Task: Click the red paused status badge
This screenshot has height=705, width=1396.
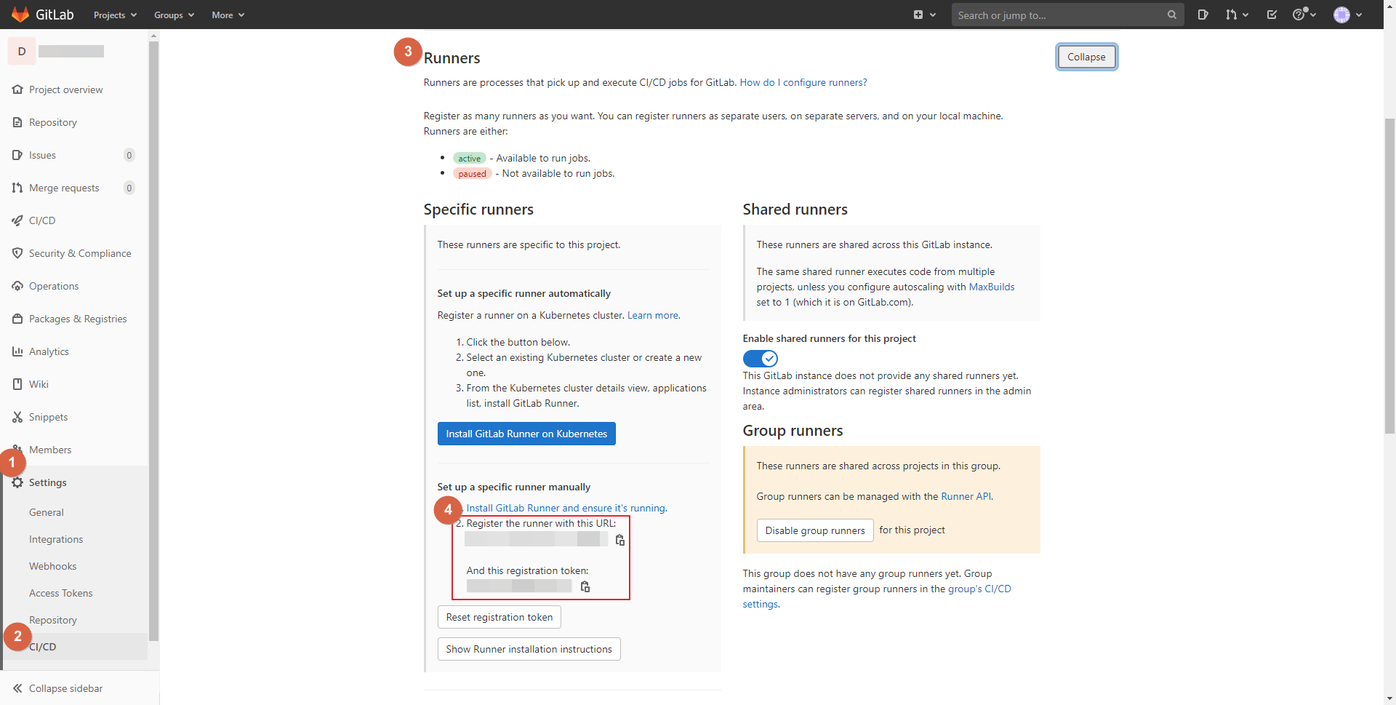Action: click(472, 173)
